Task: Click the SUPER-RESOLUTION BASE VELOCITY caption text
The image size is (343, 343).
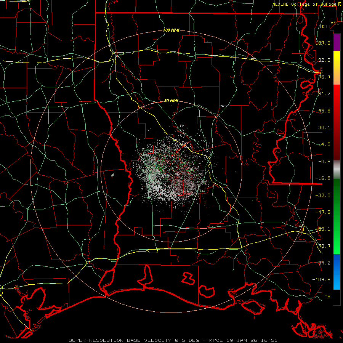Action: [x=120, y=340]
